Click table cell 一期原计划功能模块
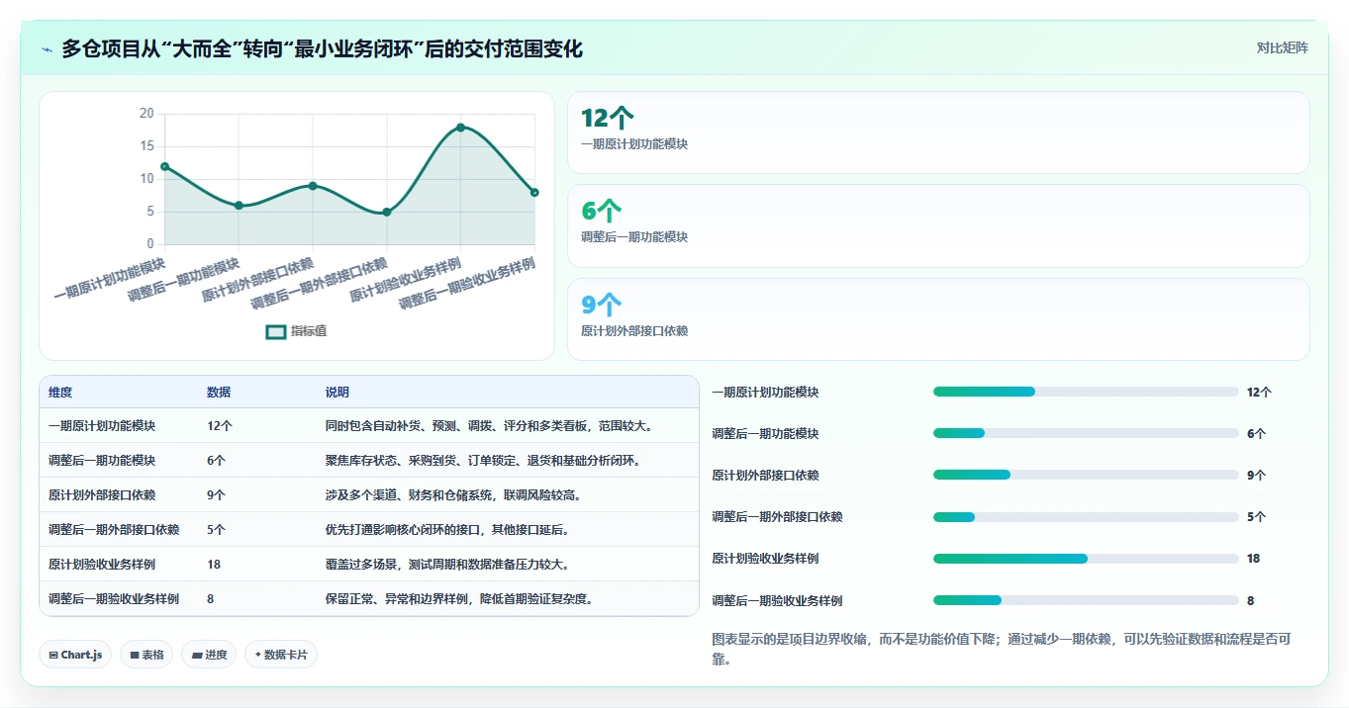This screenshot has width=1349, height=708. (102, 426)
